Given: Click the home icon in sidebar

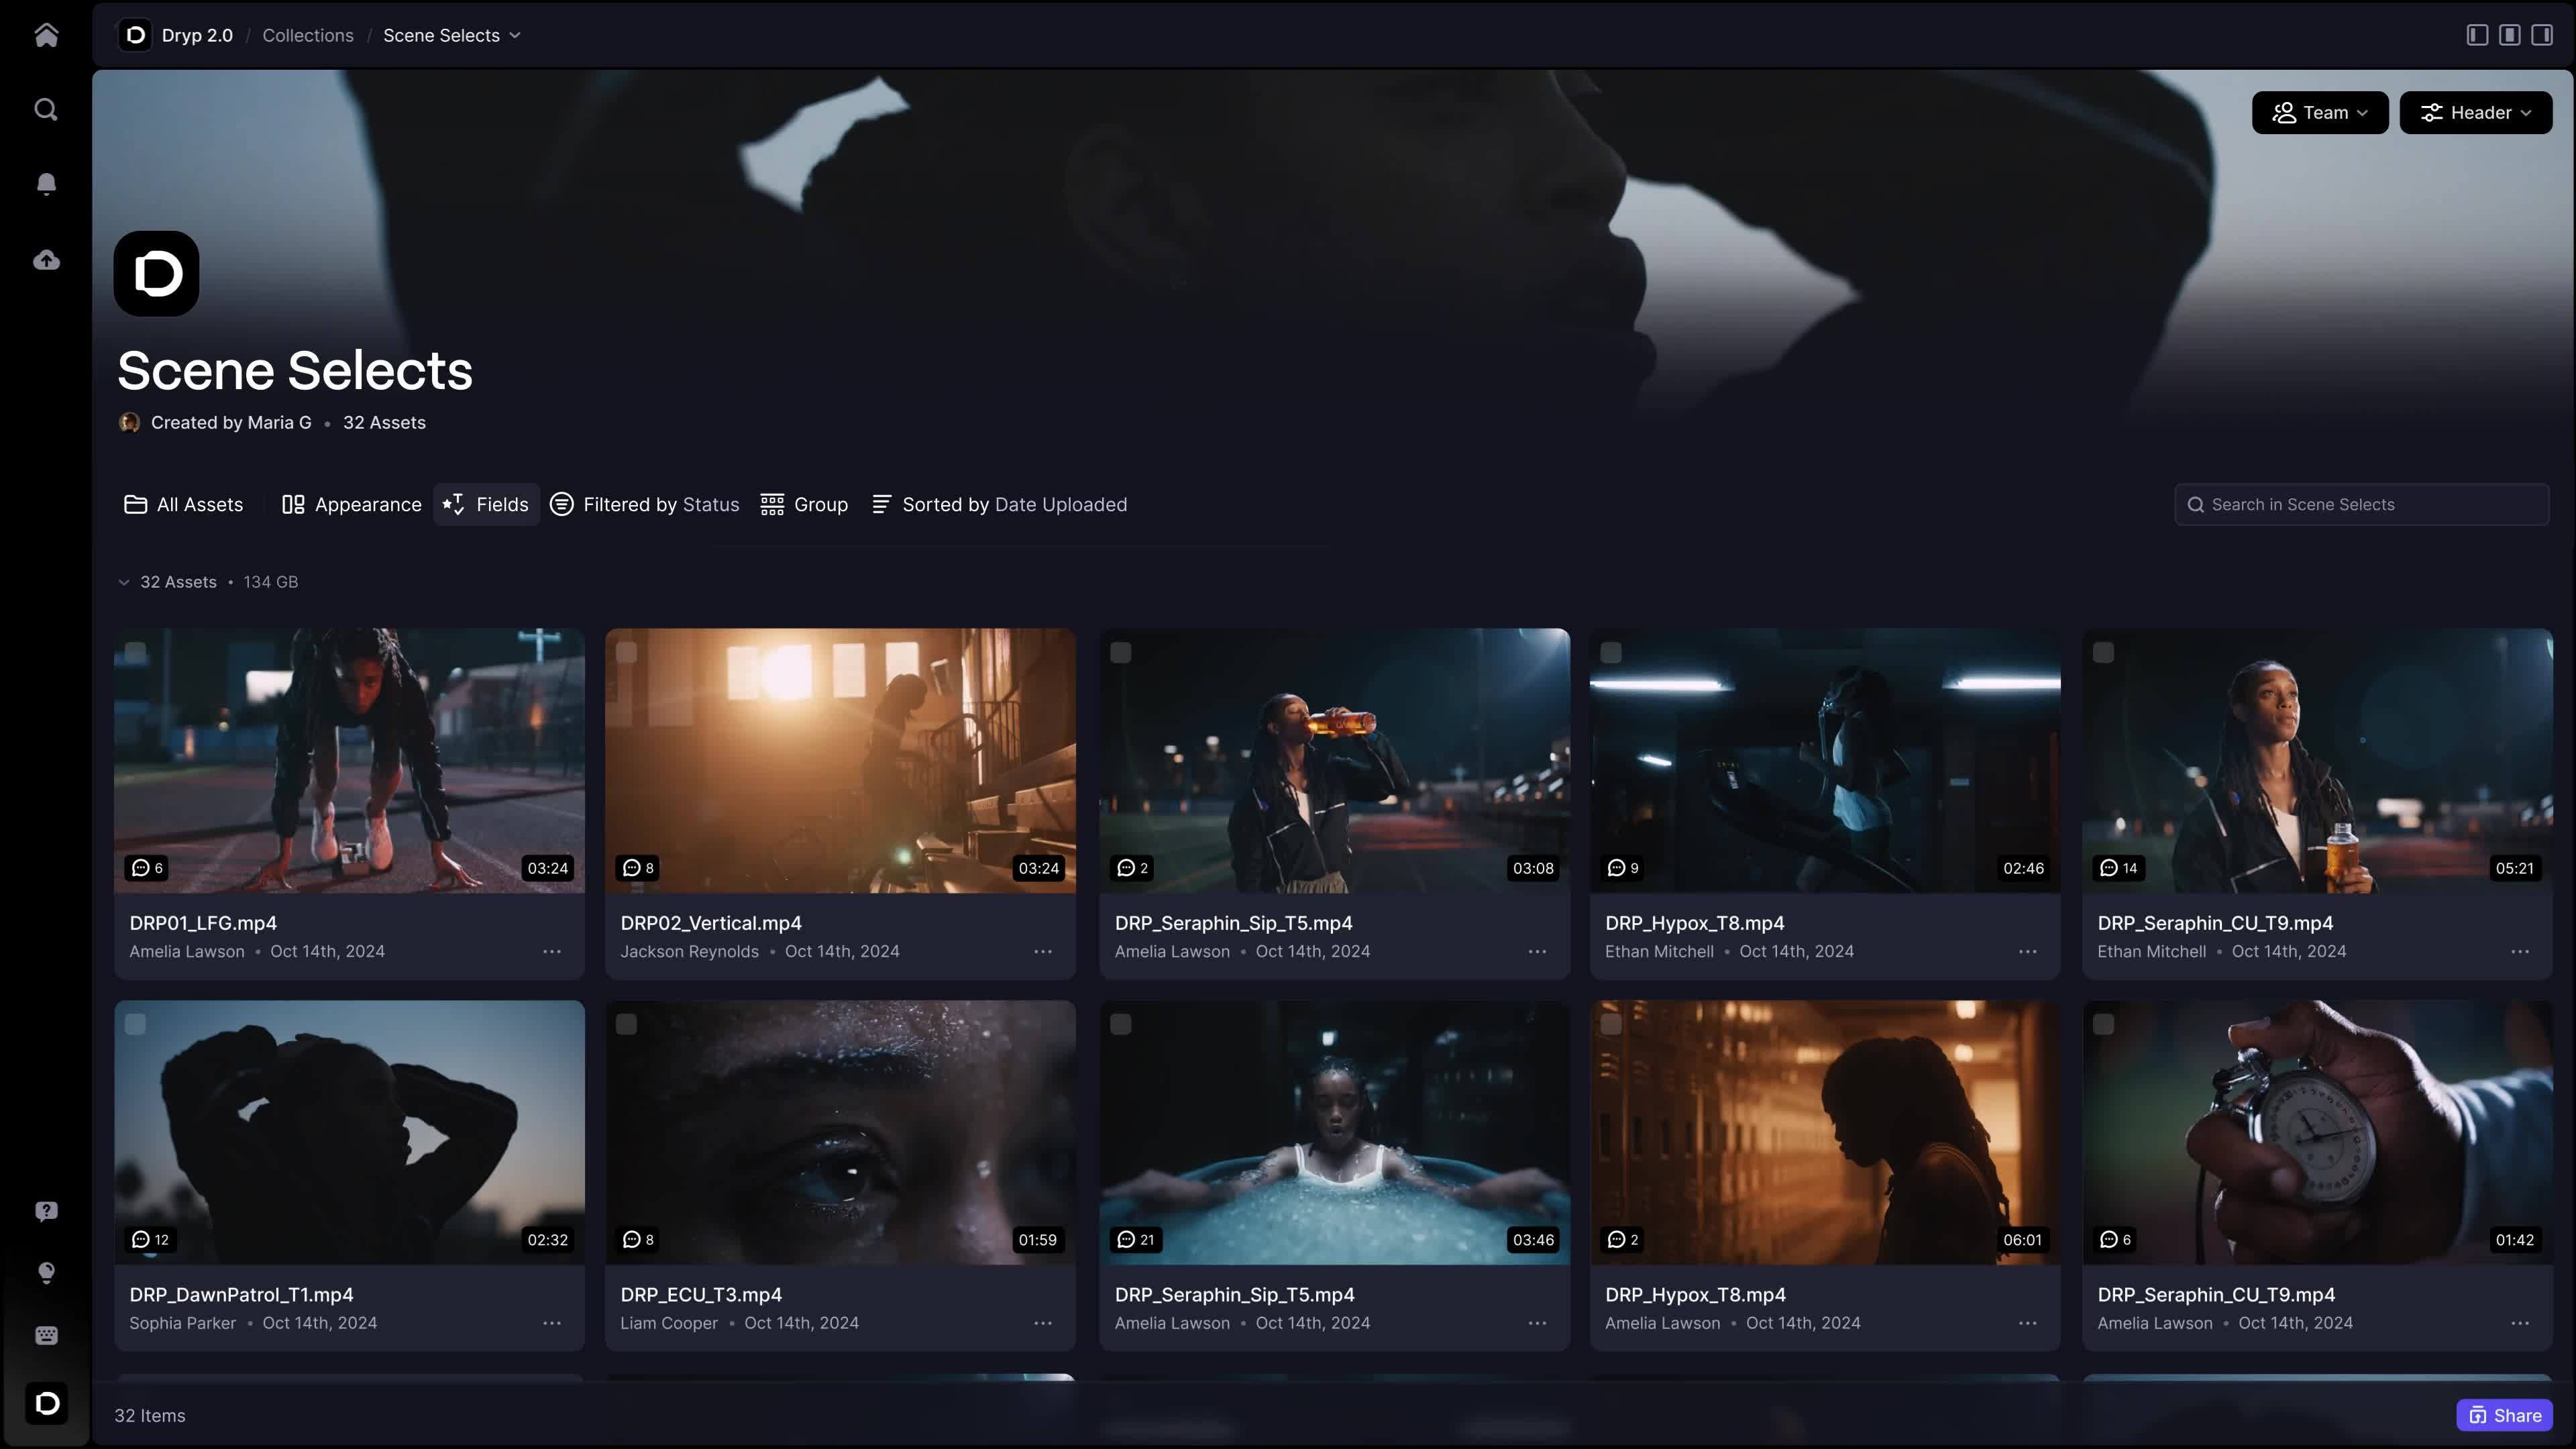Looking at the screenshot, I should click(46, 35).
